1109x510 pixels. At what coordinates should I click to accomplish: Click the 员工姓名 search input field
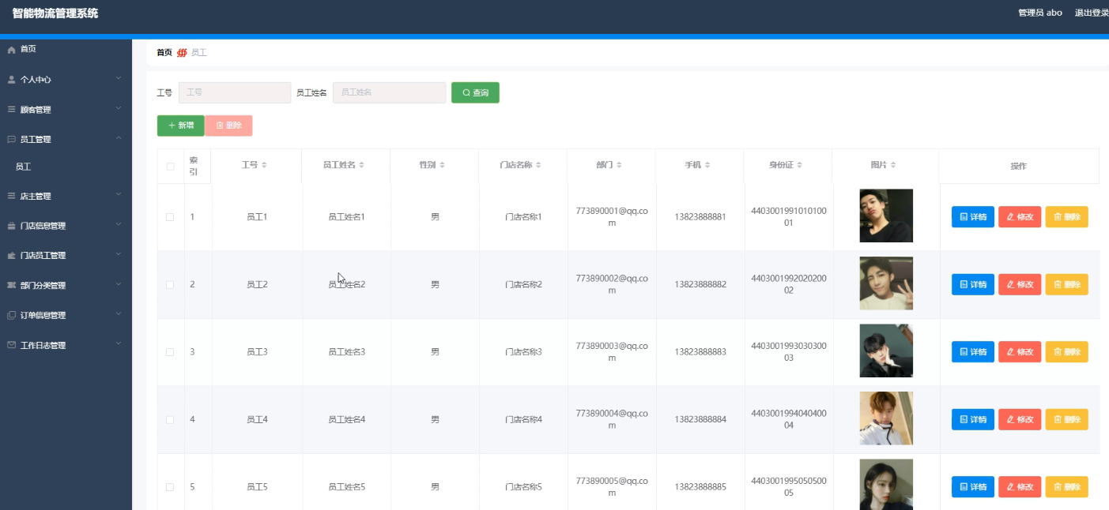click(x=389, y=92)
